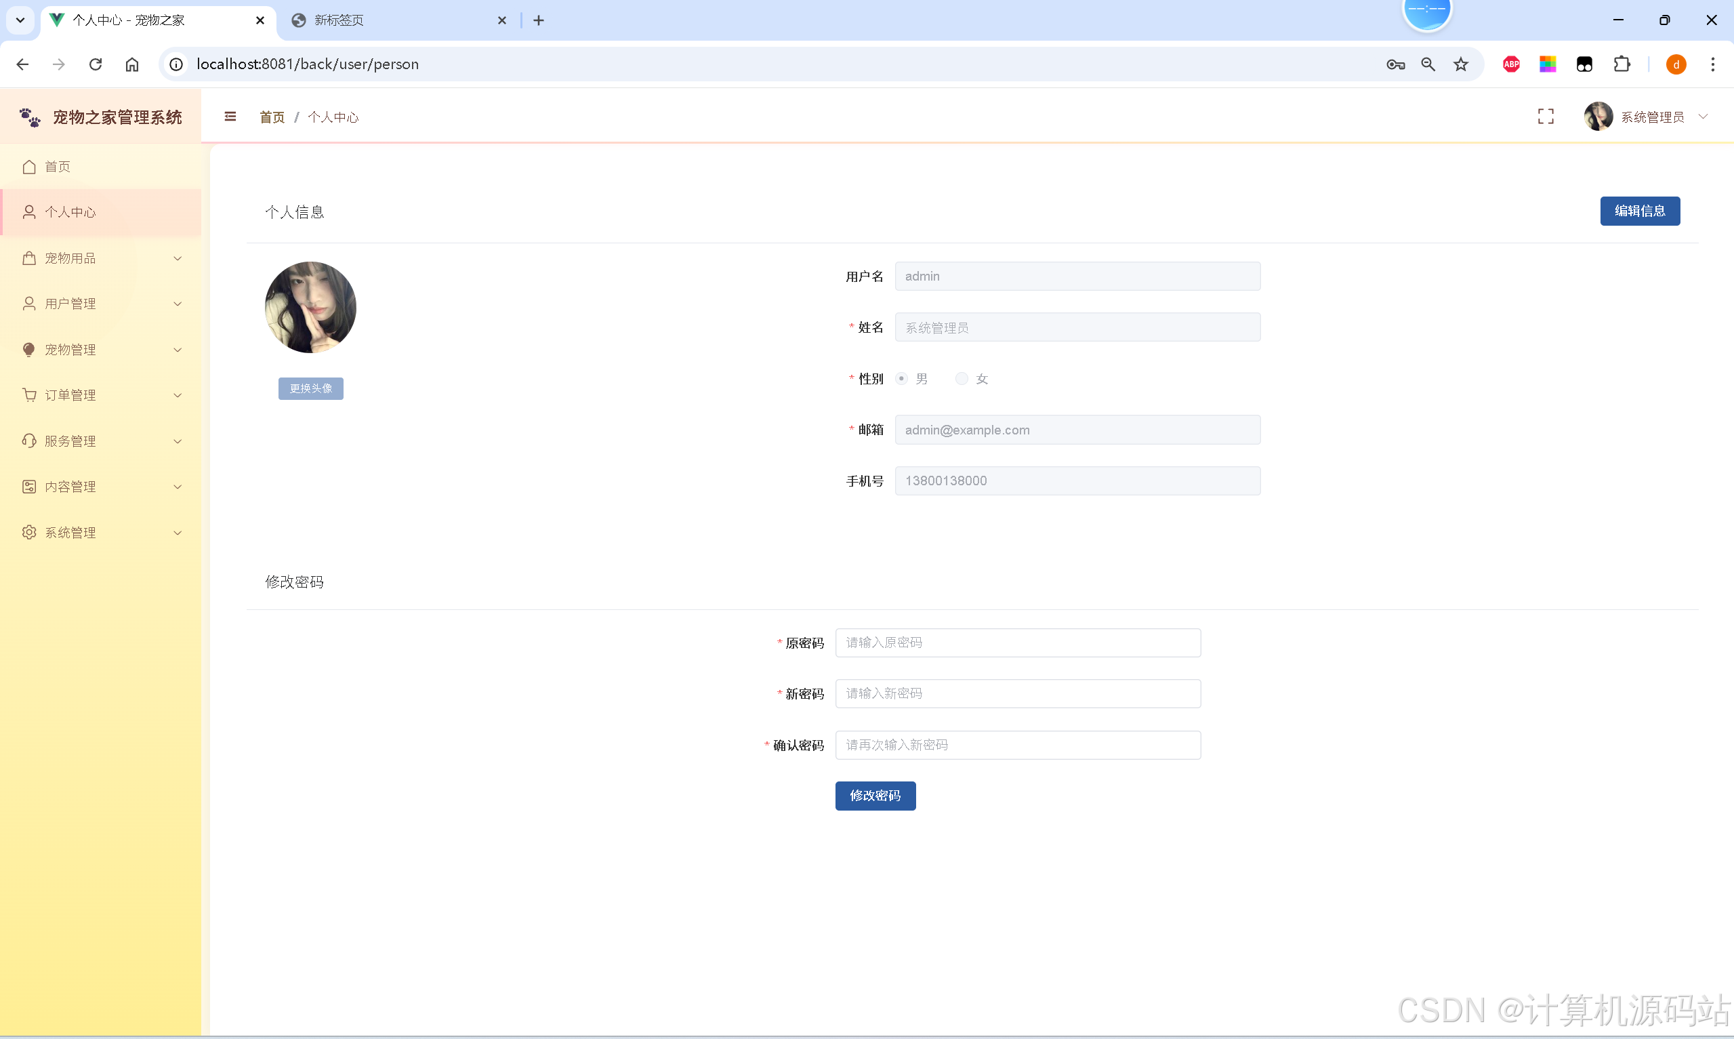Screen dimensions: 1734x1039
Task: Expand the 内容管理 submenu chevron
Action: [x=178, y=487]
